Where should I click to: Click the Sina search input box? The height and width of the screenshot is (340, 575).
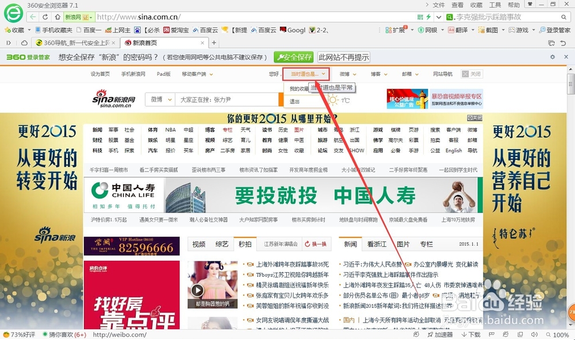pos(227,99)
